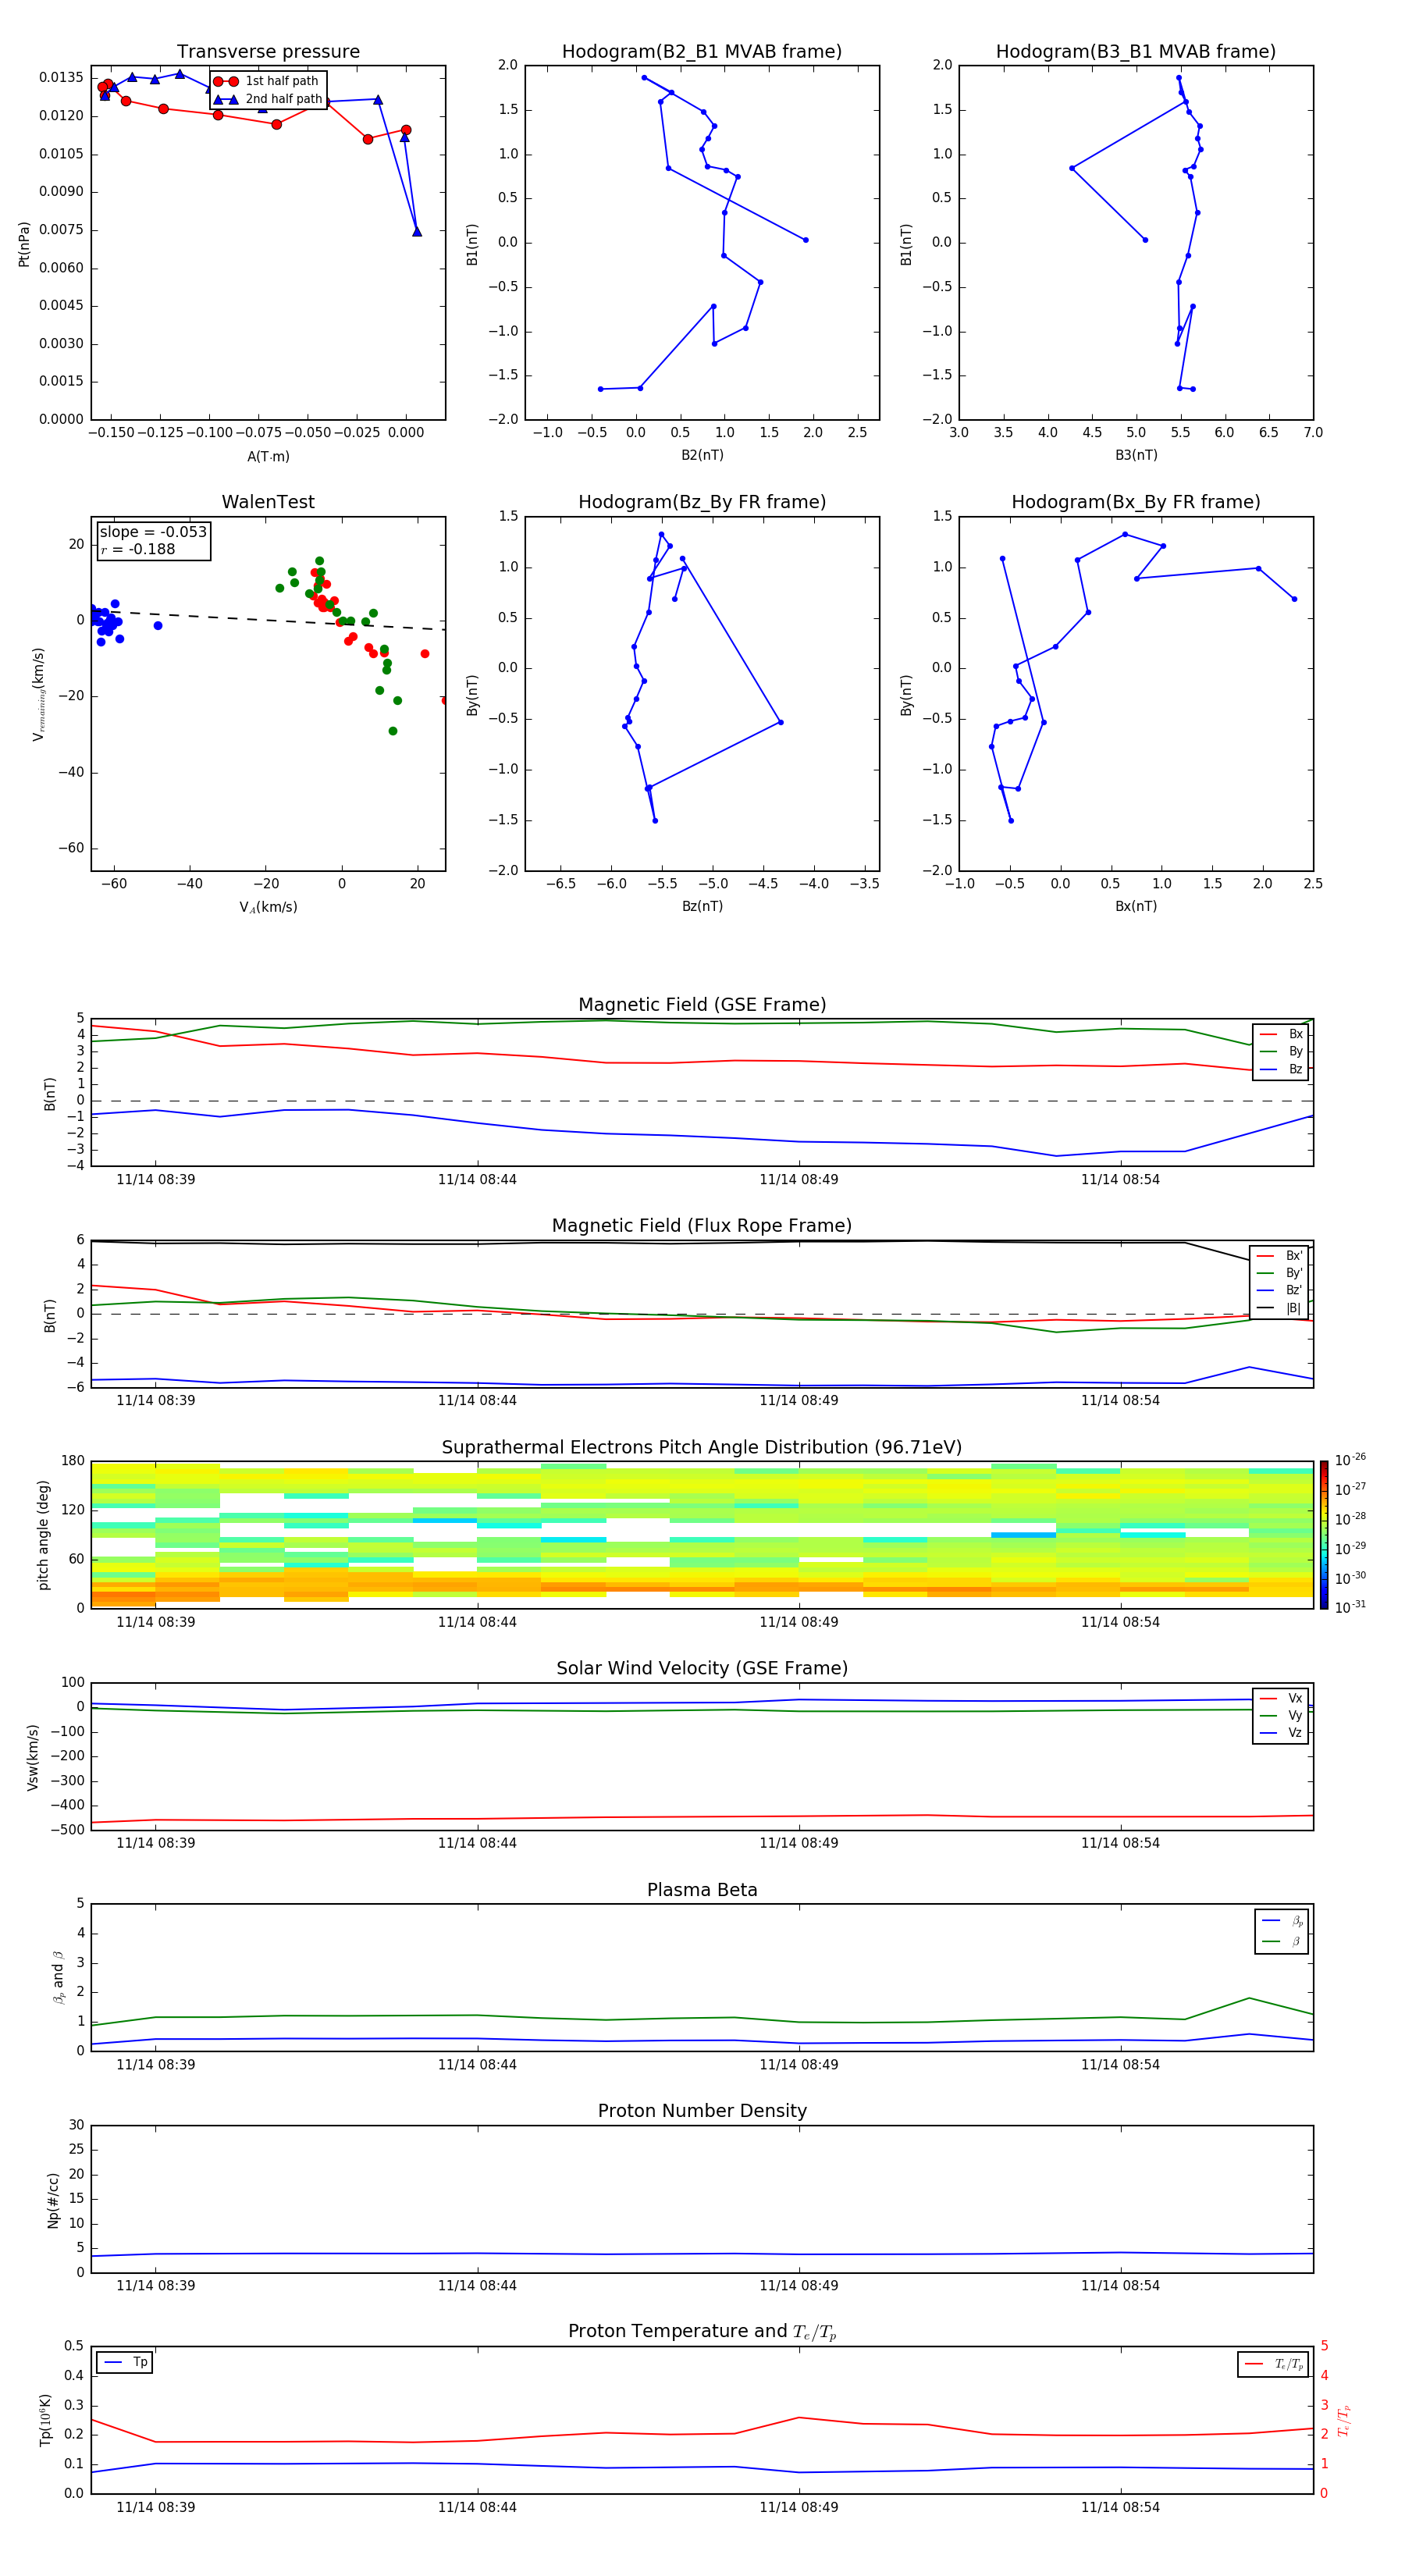Click the 'r = -0.188' annotation
The height and width of the screenshot is (2576, 1405).
click(x=138, y=549)
